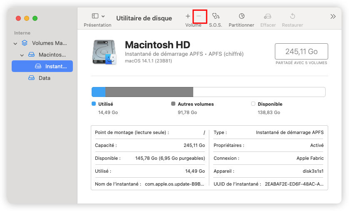Click the 'Utilisé :' table row label
This screenshot has height=211, width=349.
(x=103, y=171)
